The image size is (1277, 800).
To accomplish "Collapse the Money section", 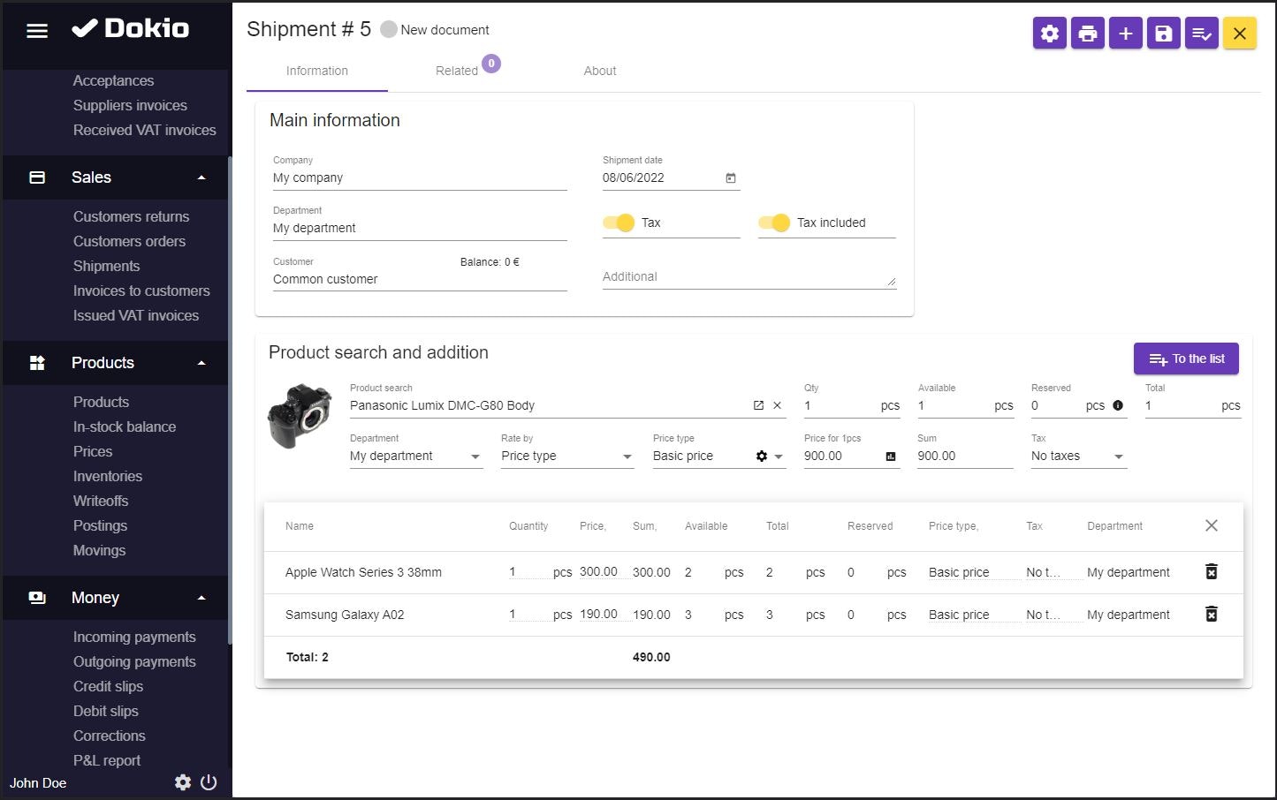I will (201, 598).
